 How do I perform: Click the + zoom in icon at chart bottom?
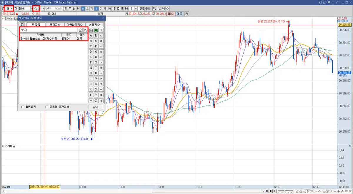point(339,191)
